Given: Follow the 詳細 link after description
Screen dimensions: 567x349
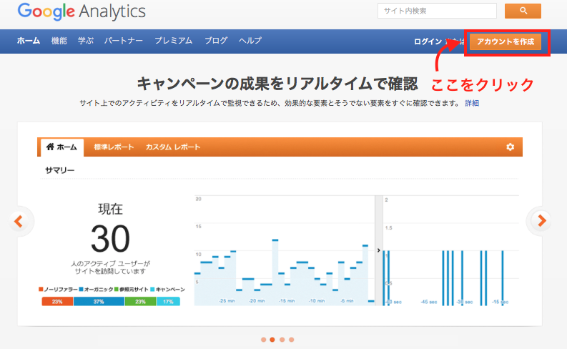Looking at the screenshot, I should (x=472, y=103).
